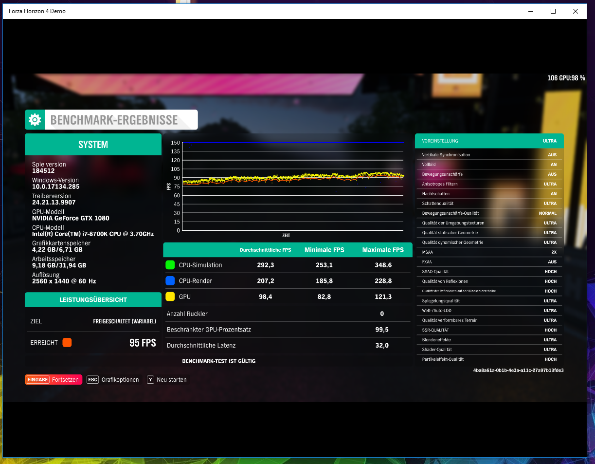Click GPU maximum FPS value 121,3
This screenshot has width=595, height=464.
tap(383, 297)
